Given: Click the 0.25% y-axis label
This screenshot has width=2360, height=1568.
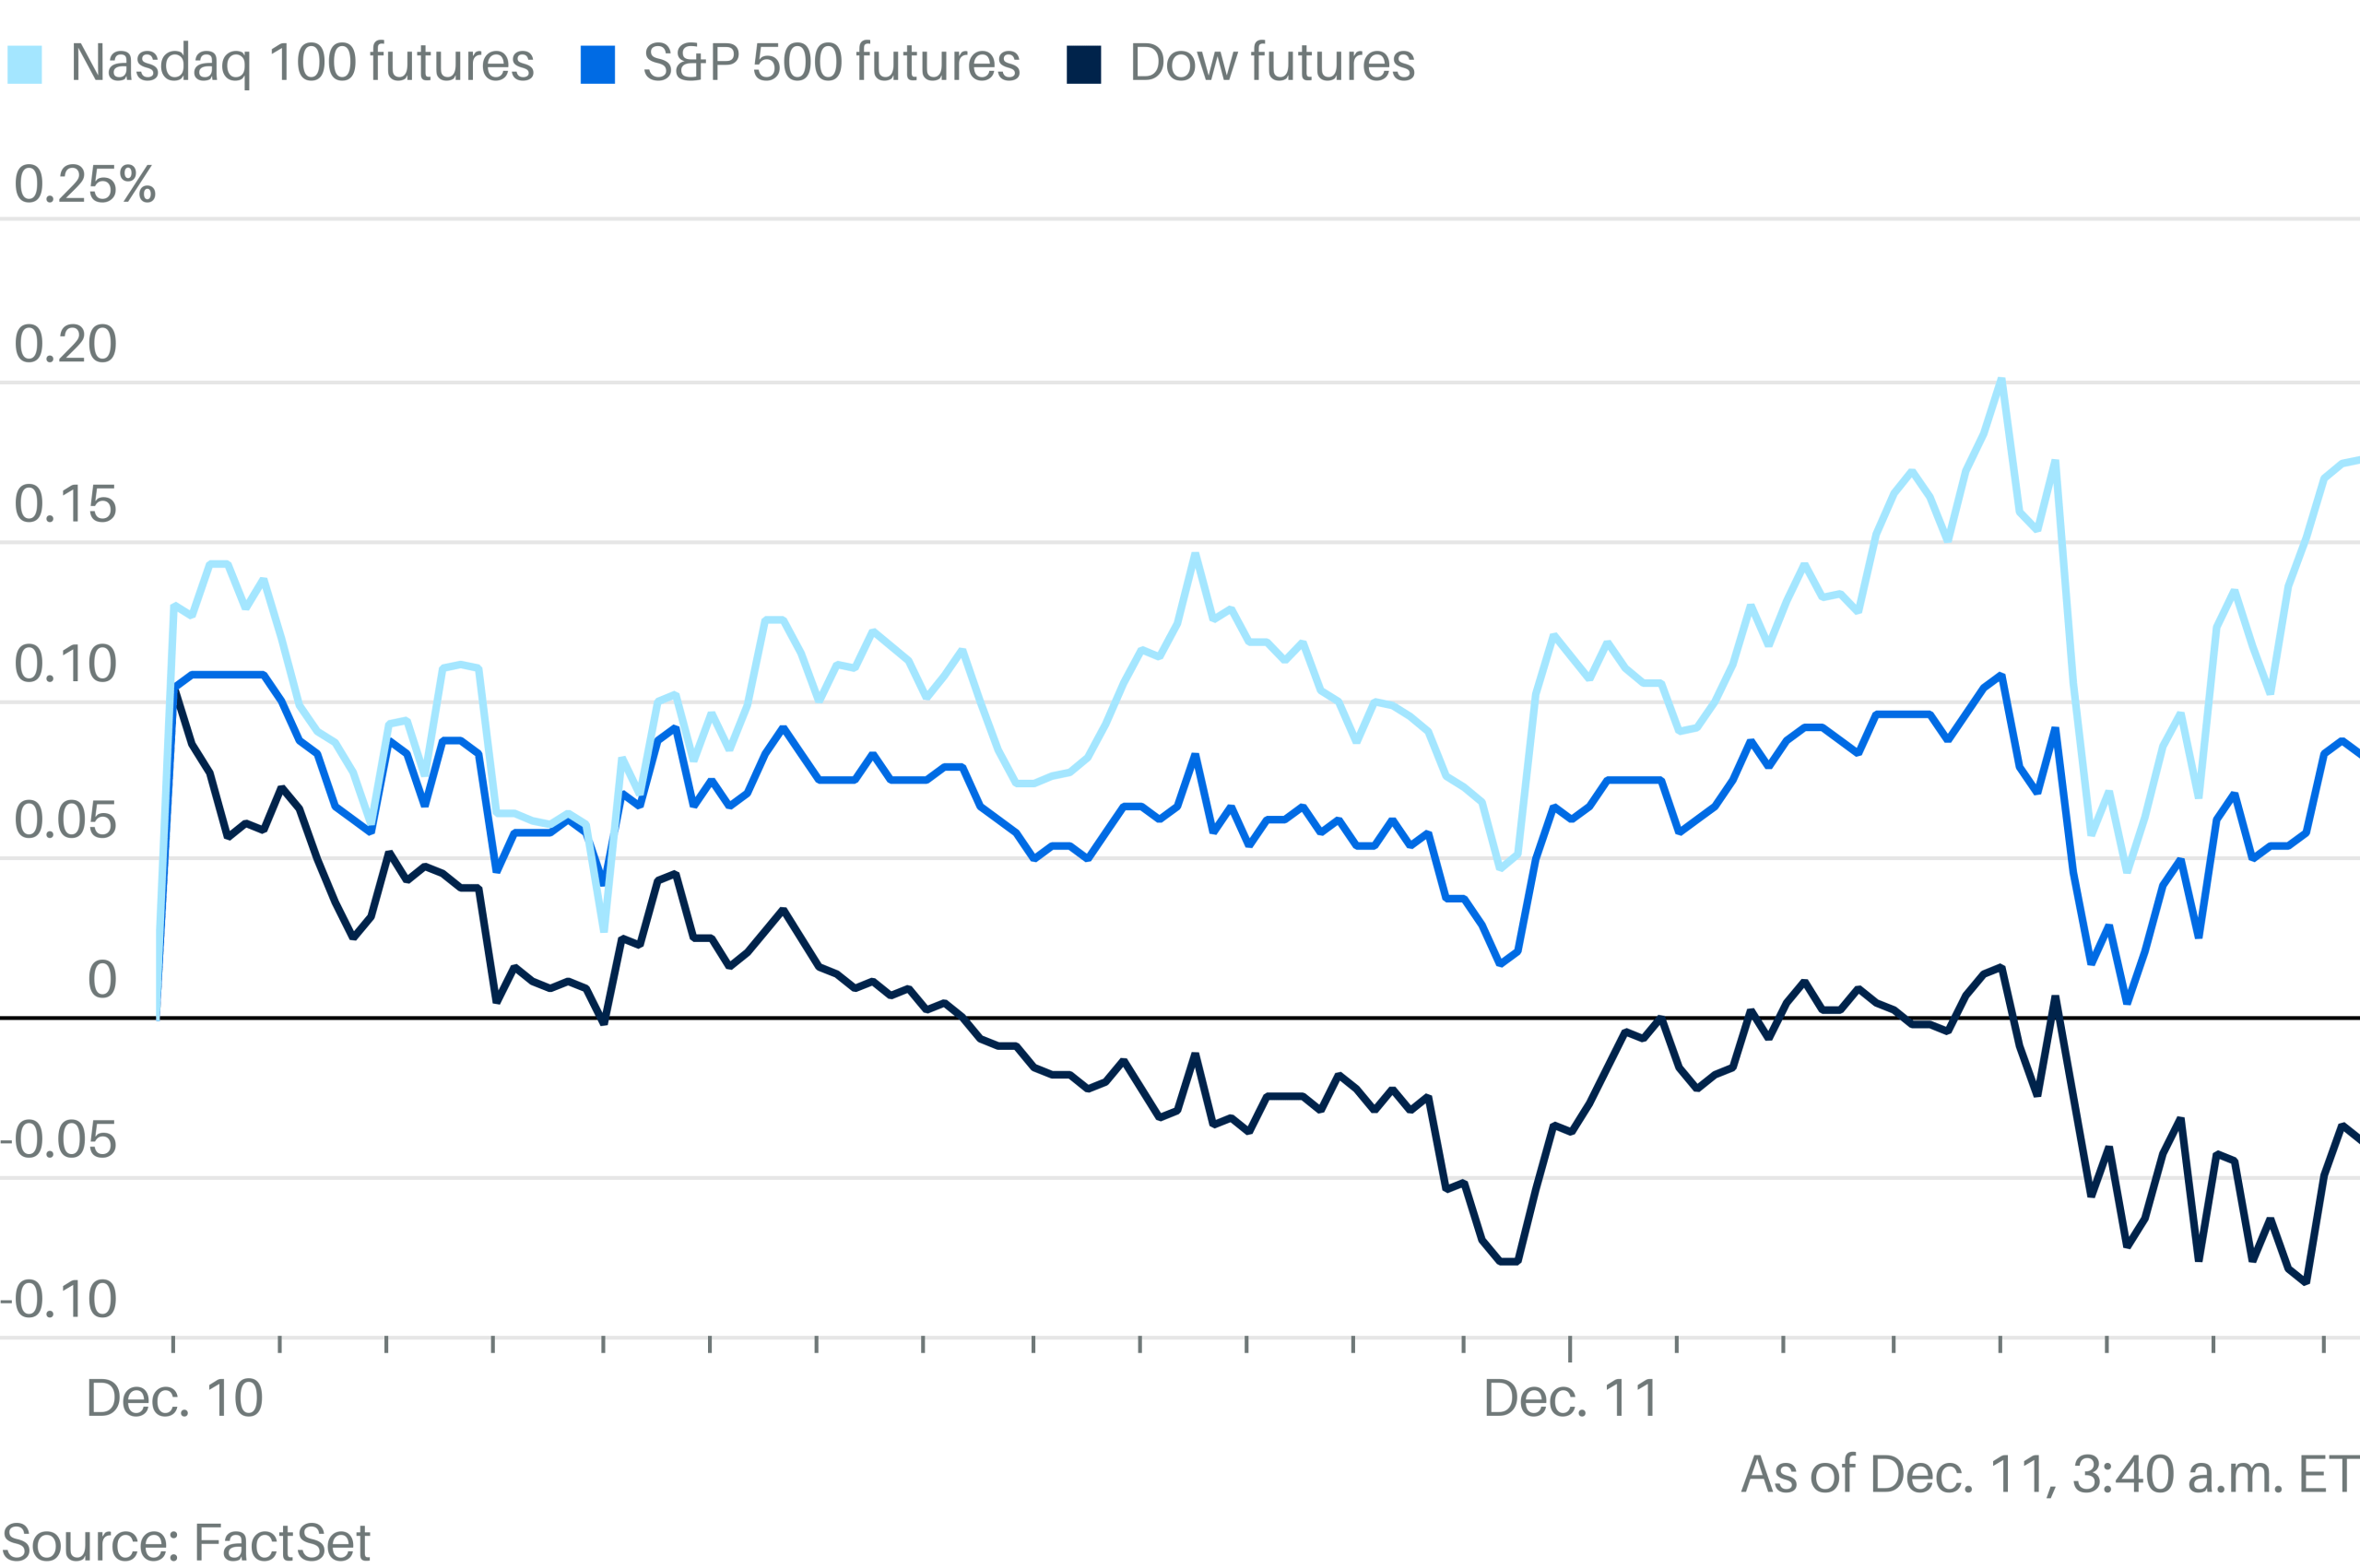Looking at the screenshot, I should coord(85,185).
